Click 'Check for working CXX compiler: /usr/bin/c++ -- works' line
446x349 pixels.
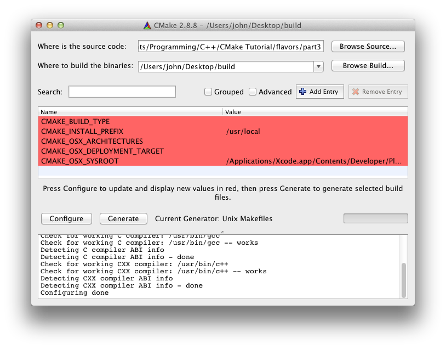click(x=153, y=271)
